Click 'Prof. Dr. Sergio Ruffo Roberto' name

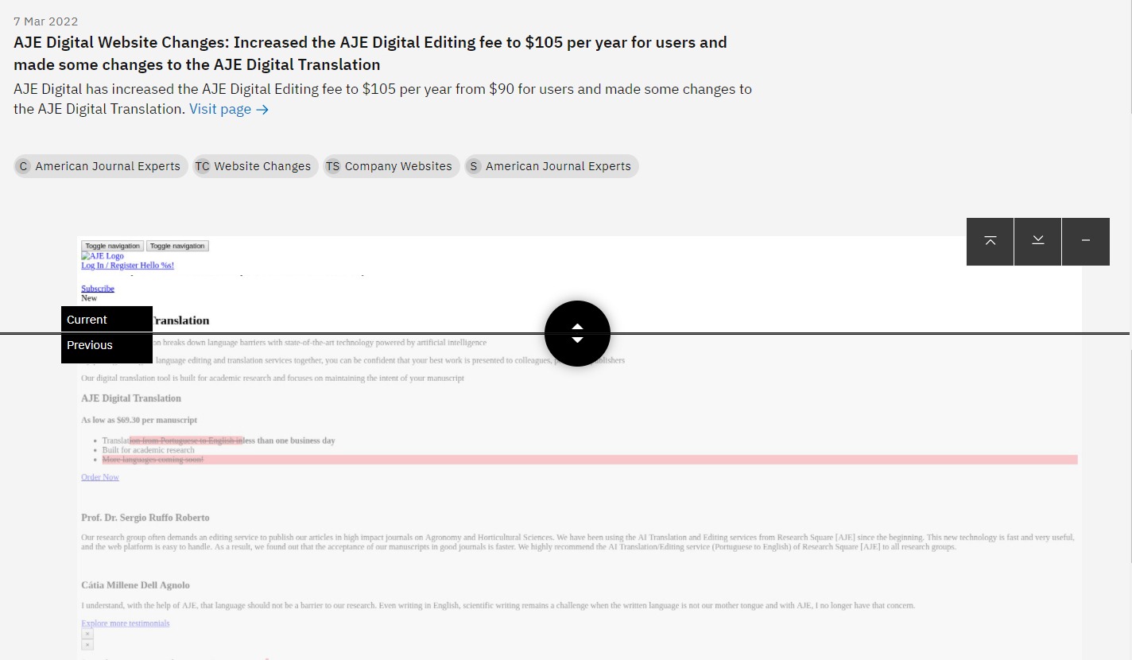click(145, 518)
